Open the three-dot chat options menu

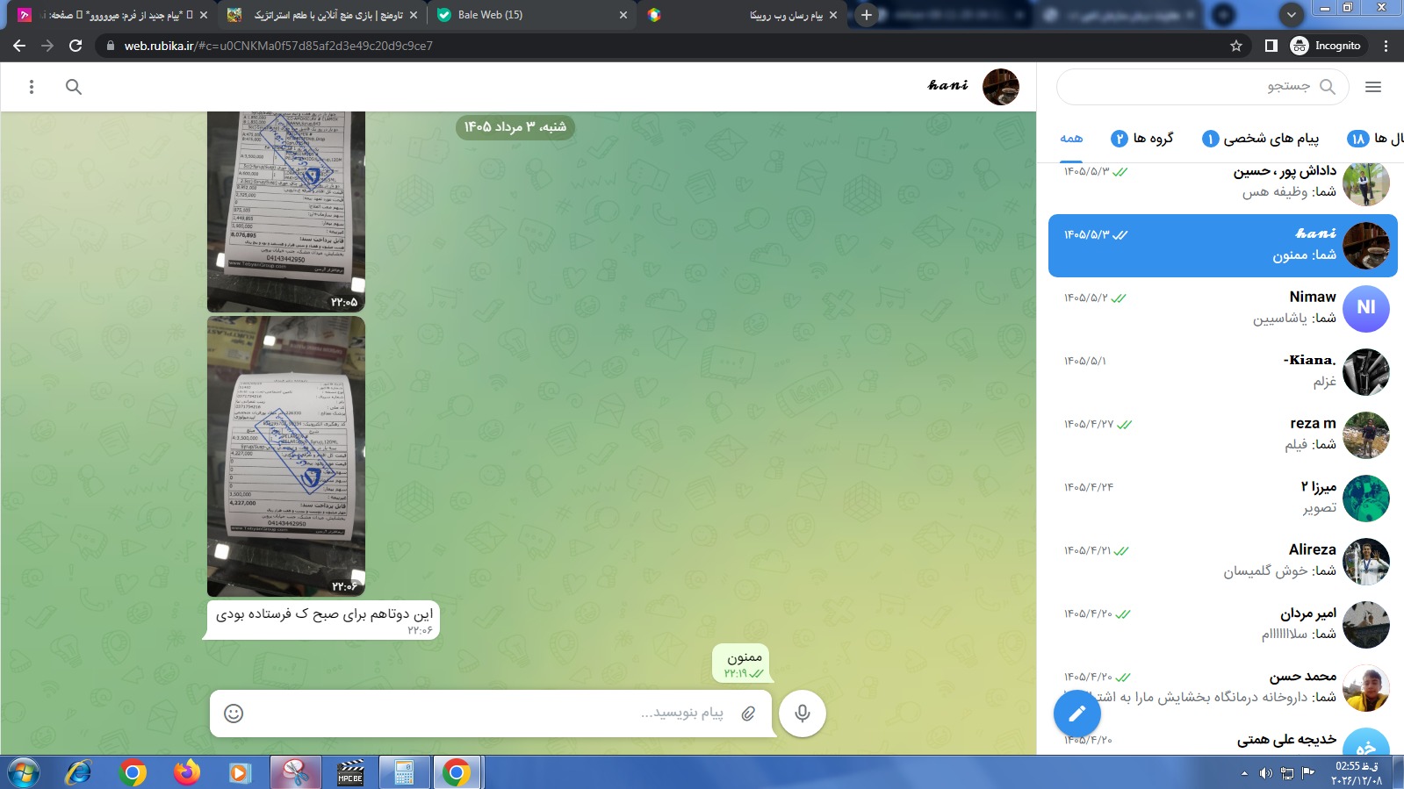click(32, 87)
